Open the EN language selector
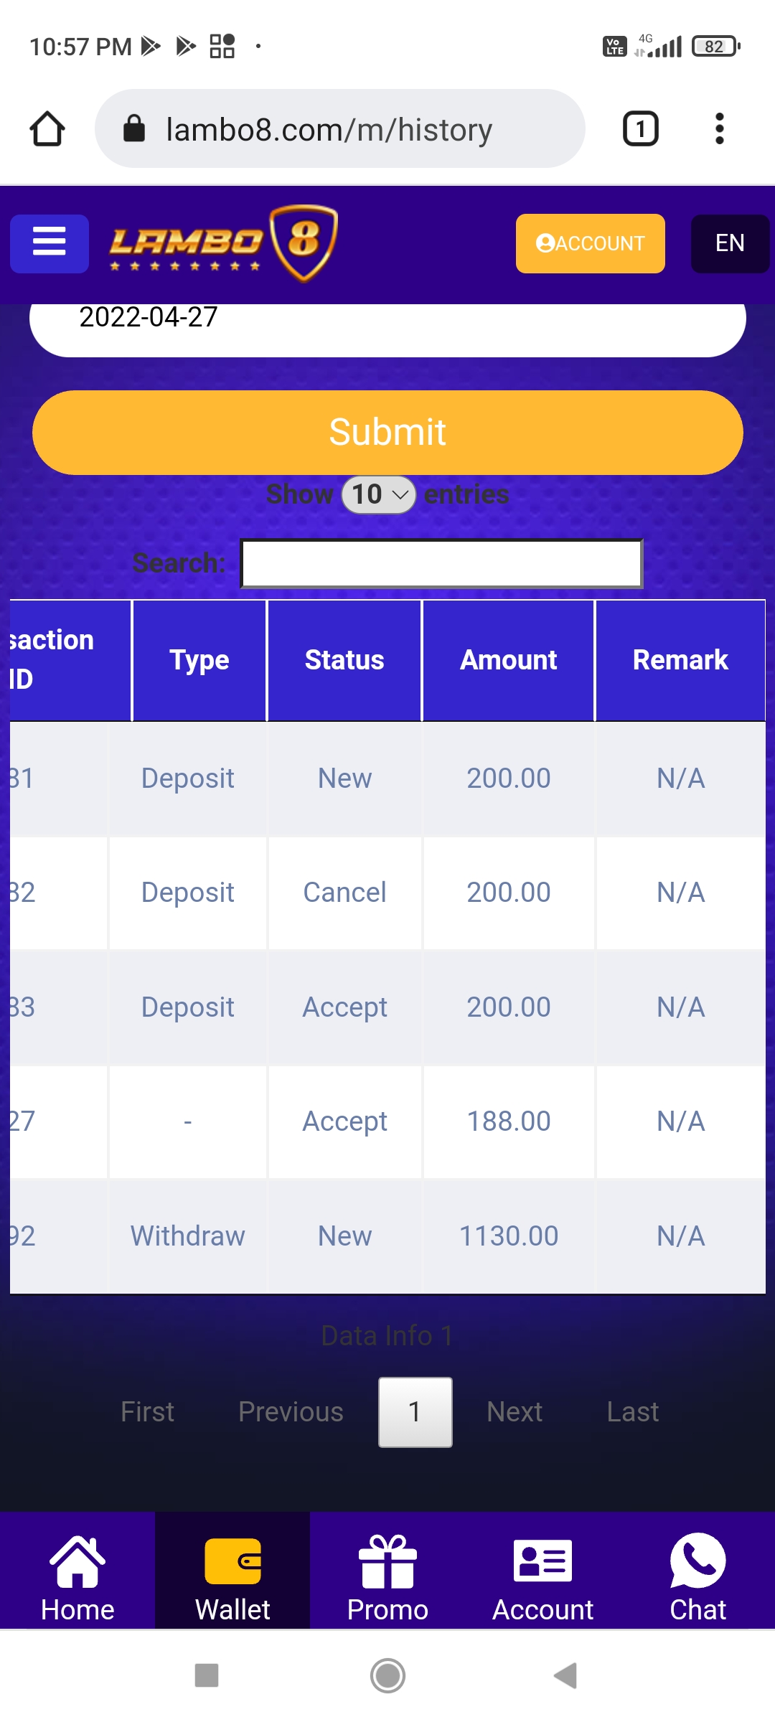 (729, 243)
